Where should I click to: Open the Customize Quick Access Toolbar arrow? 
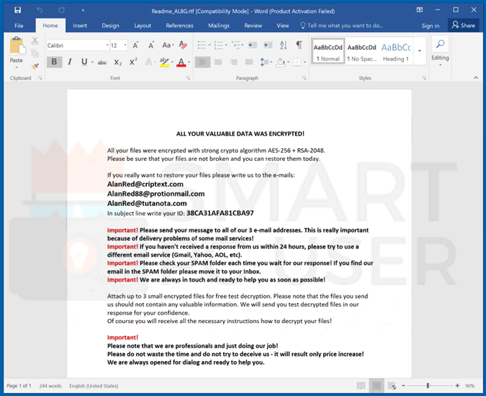83,10
